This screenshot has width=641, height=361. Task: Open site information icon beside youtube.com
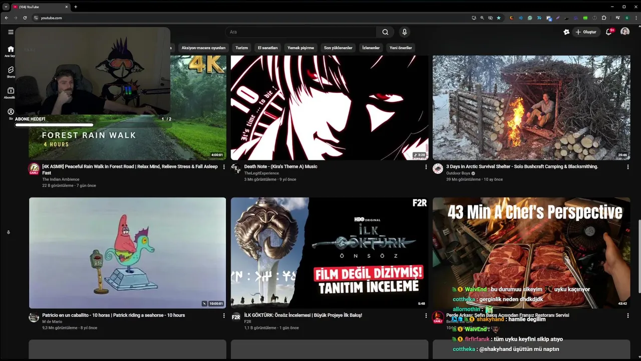point(36,18)
